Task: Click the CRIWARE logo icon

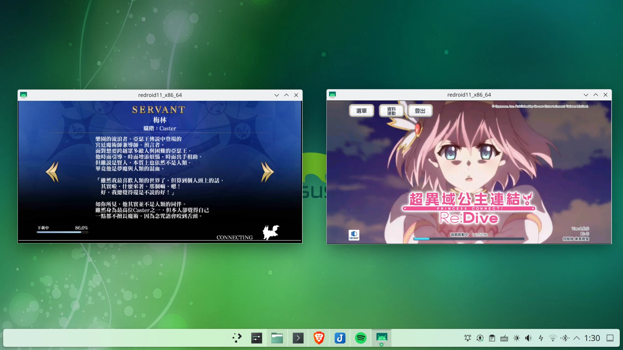Action: point(354,235)
